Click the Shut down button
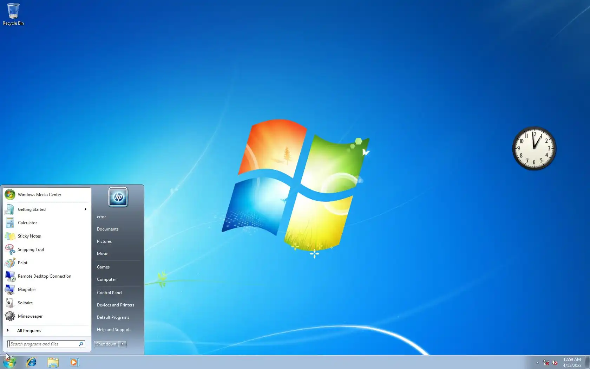 tap(106, 344)
